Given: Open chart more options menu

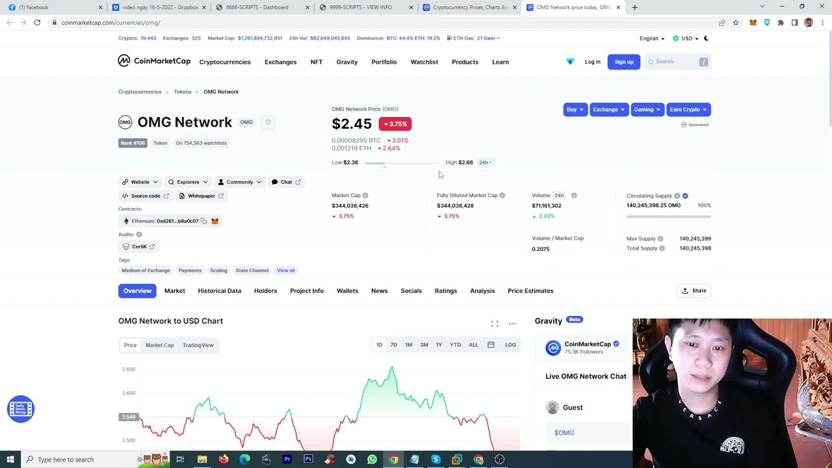Looking at the screenshot, I should point(512,324).
